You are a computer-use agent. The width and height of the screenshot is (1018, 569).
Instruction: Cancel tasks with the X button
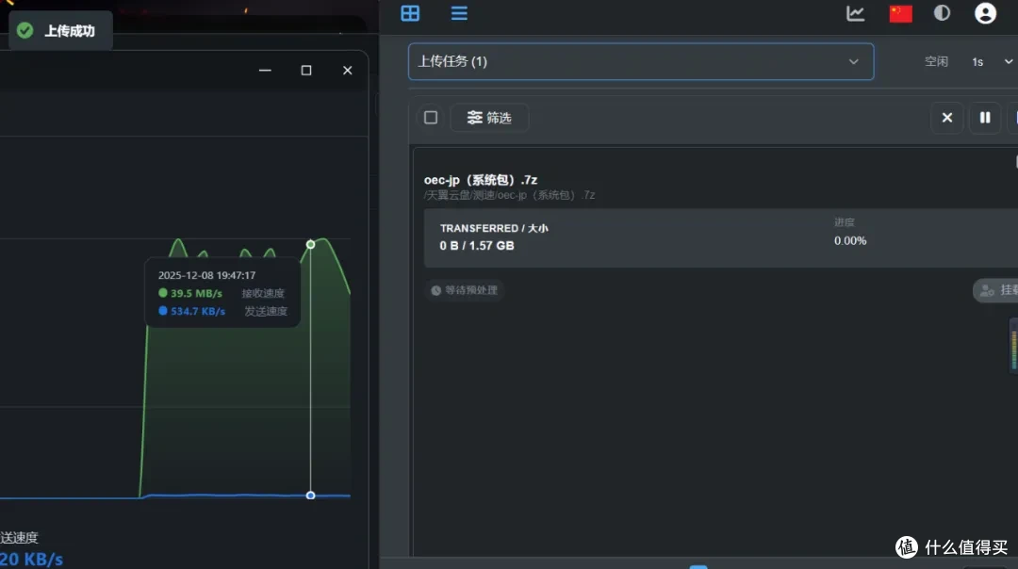coord(947,118)
